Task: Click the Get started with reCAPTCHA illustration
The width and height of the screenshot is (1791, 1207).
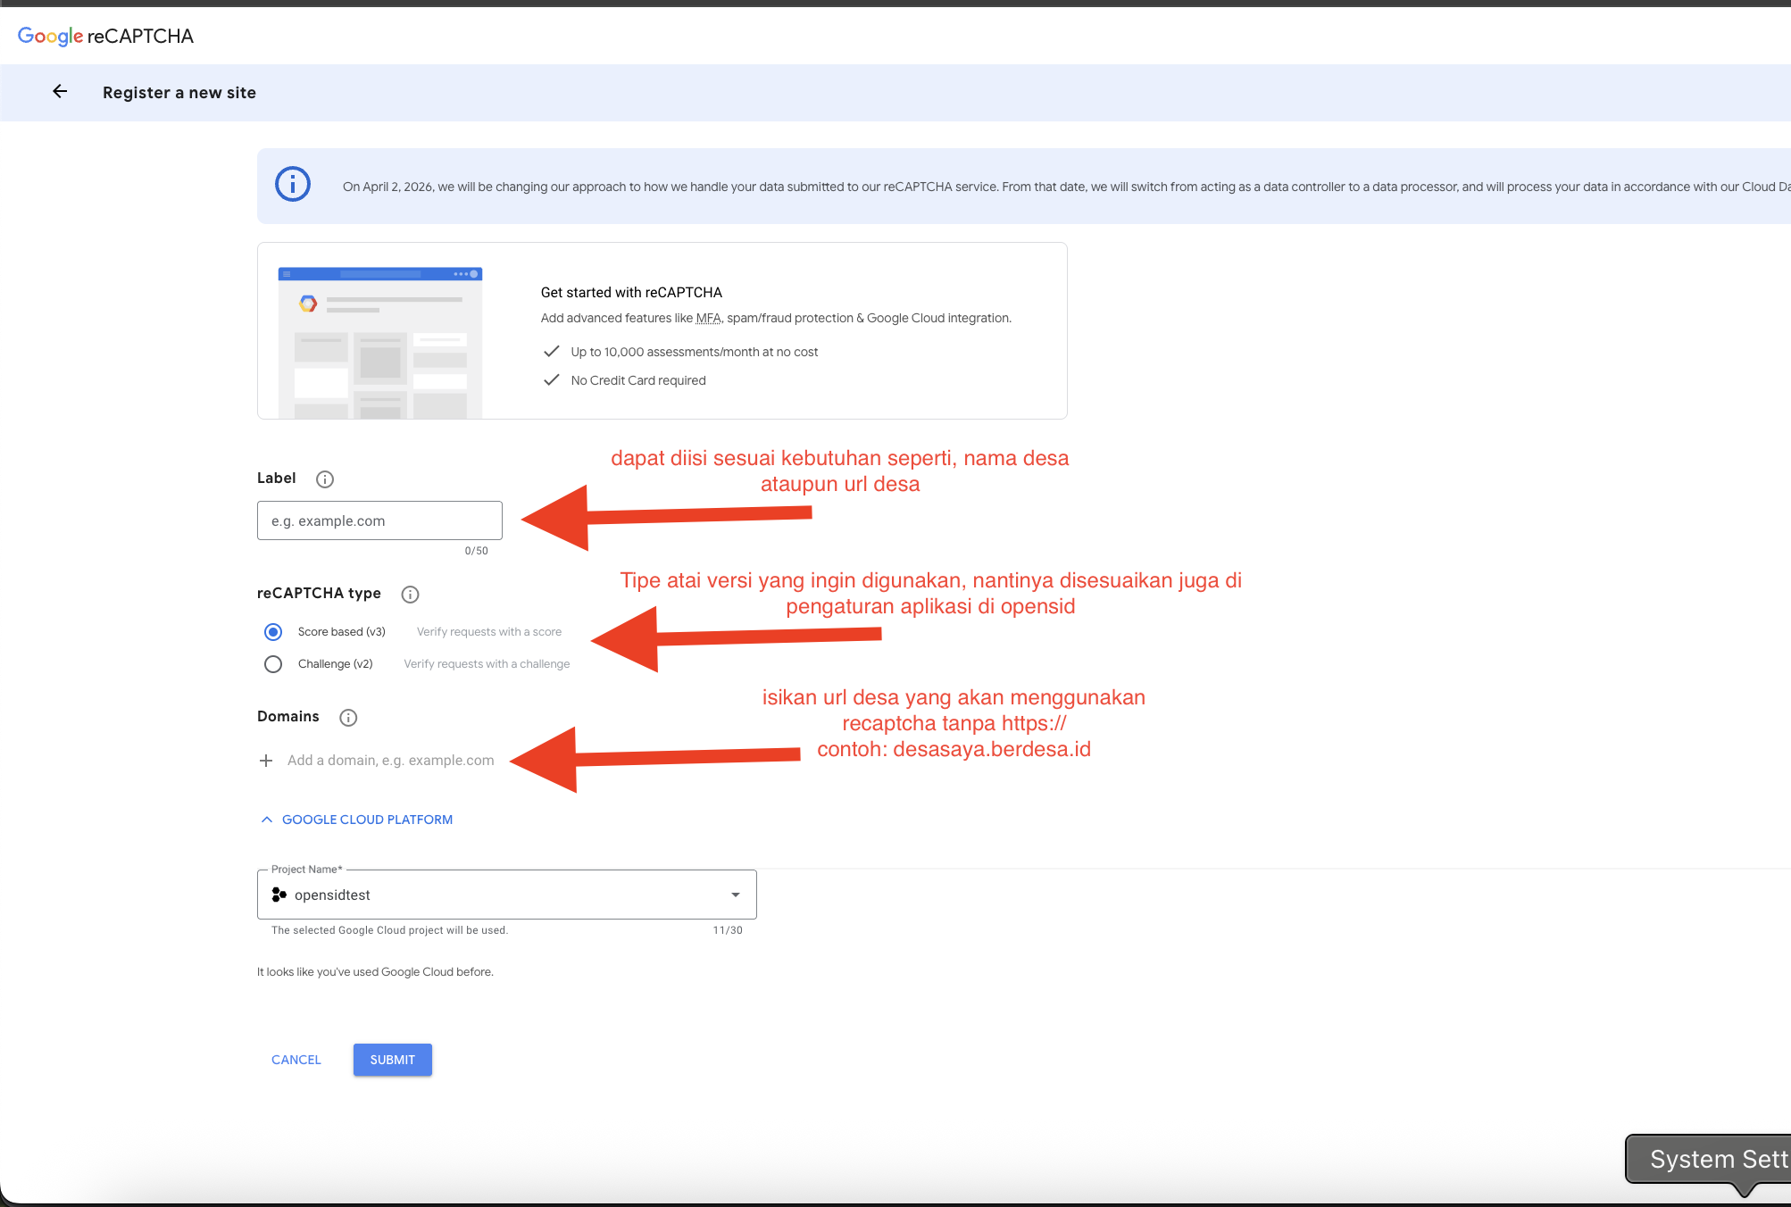Action: coord(380,343)
